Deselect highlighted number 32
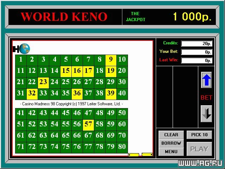225x169 pixels. pyautogui.click(x=32, y=94)
